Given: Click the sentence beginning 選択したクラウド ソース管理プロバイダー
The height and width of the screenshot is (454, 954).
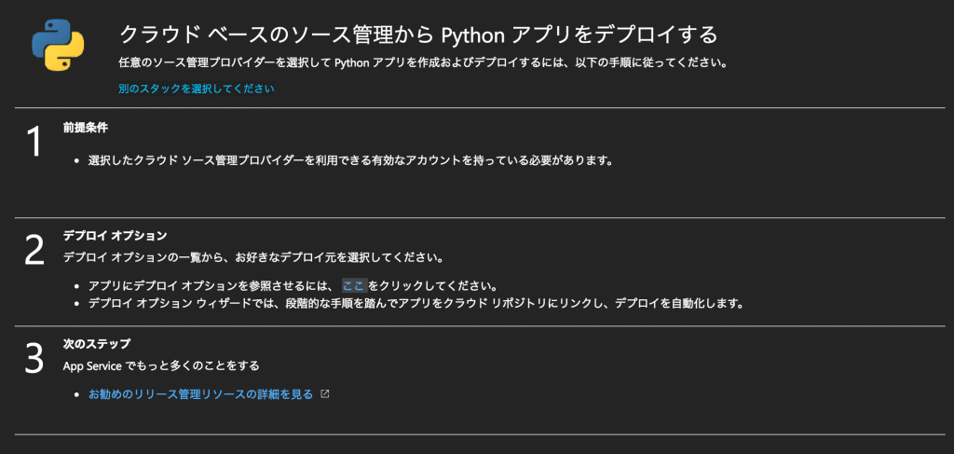Looking at the screenshot, I should [349, 161].
